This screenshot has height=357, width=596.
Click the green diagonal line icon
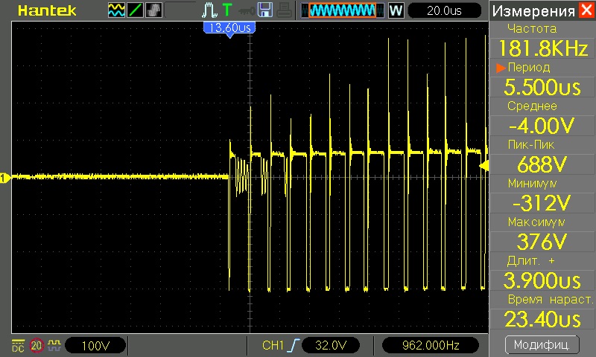[135, 10]
